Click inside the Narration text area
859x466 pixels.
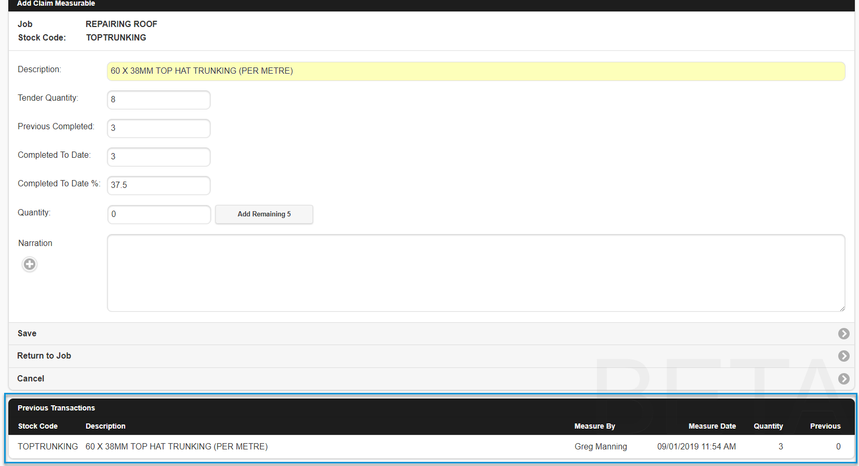476,273
